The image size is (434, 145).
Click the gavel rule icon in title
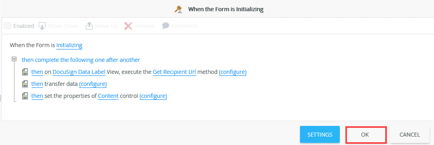tap(178, 9)
